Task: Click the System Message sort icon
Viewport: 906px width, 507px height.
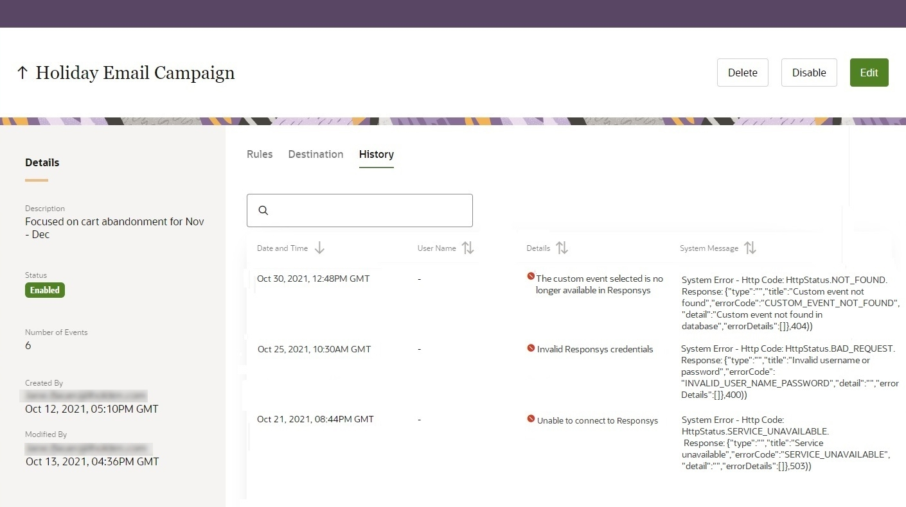Action: tap(751, 248)
